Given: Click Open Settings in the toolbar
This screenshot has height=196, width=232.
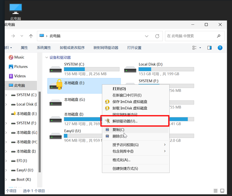Looking at the screenshot, I should point(134,48).
